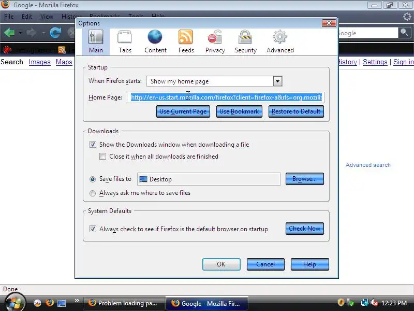Select 'Always ask me where to save files'

pos(93,193)
